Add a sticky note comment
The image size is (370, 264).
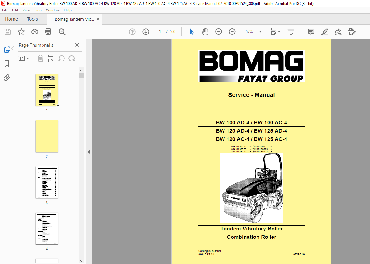pos(311,32)
